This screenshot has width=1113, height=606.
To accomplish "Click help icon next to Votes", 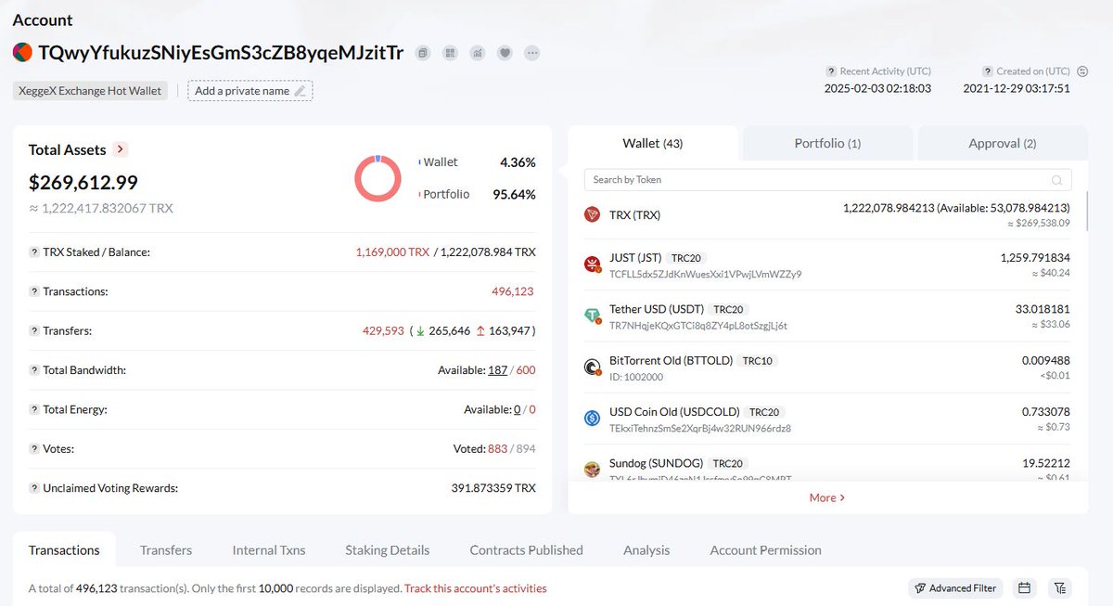I will [33, 448].
